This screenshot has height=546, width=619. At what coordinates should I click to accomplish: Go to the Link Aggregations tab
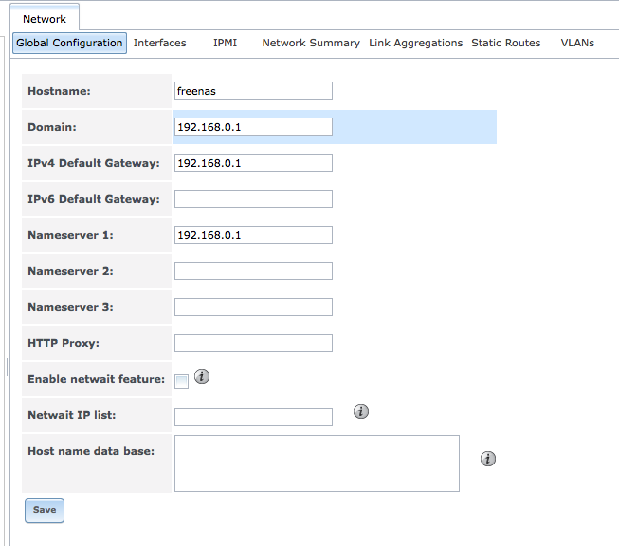coord(415,43)
